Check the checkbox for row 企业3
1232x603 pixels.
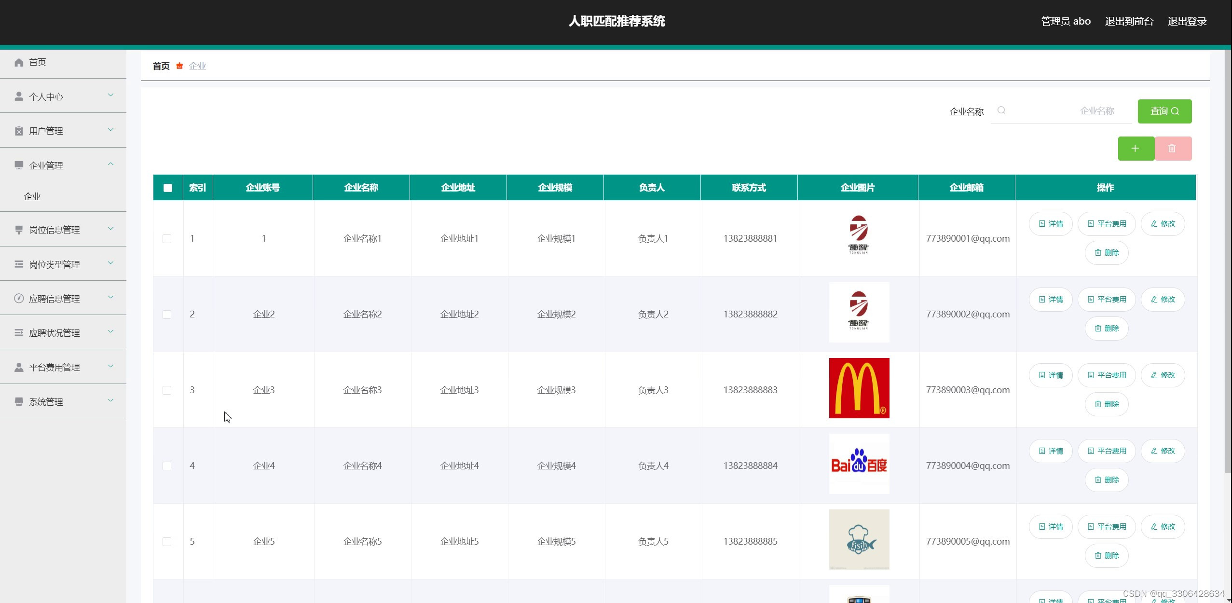(167, 390)
